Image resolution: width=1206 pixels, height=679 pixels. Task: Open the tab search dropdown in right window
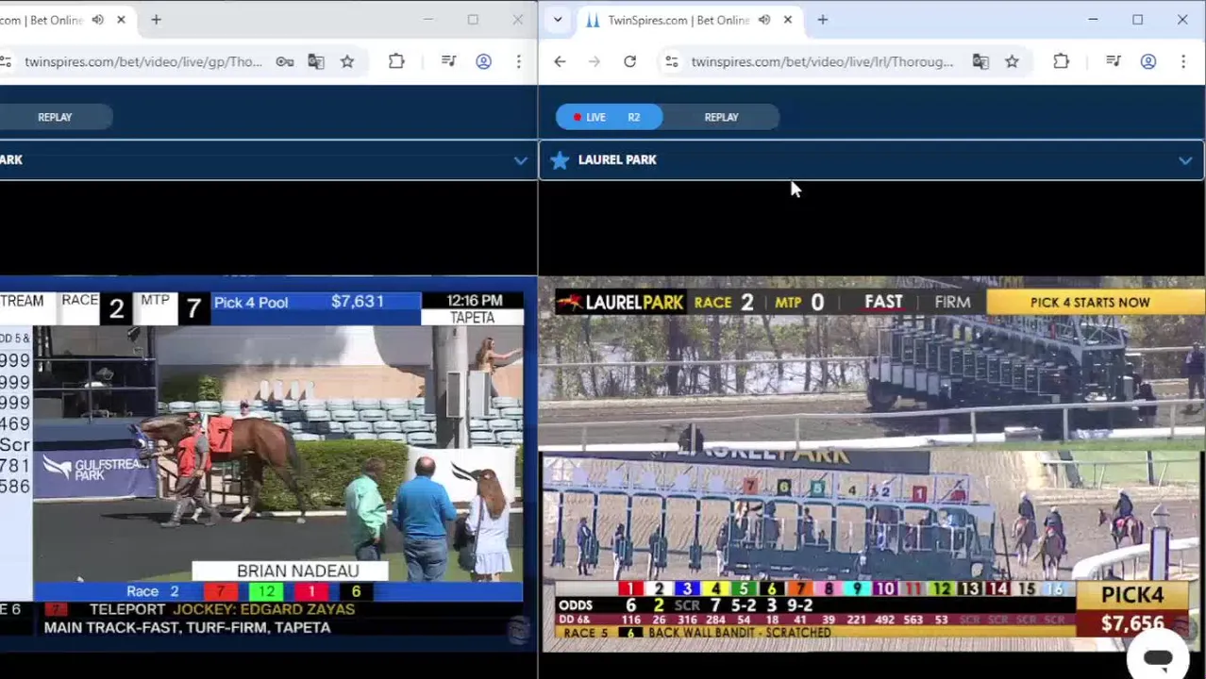point(558,20)
